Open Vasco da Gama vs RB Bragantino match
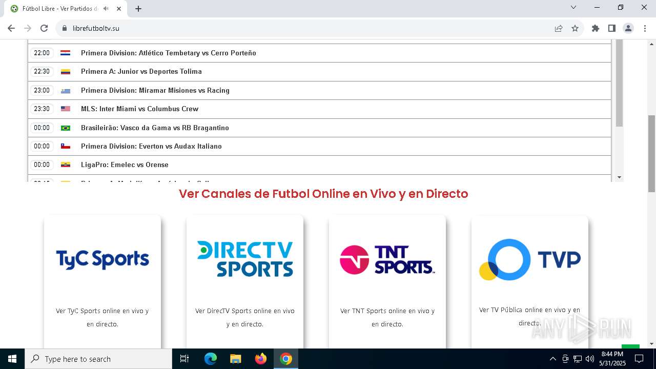Image resolution: width=656 pixels, height=369 pixels. (155, 128)
